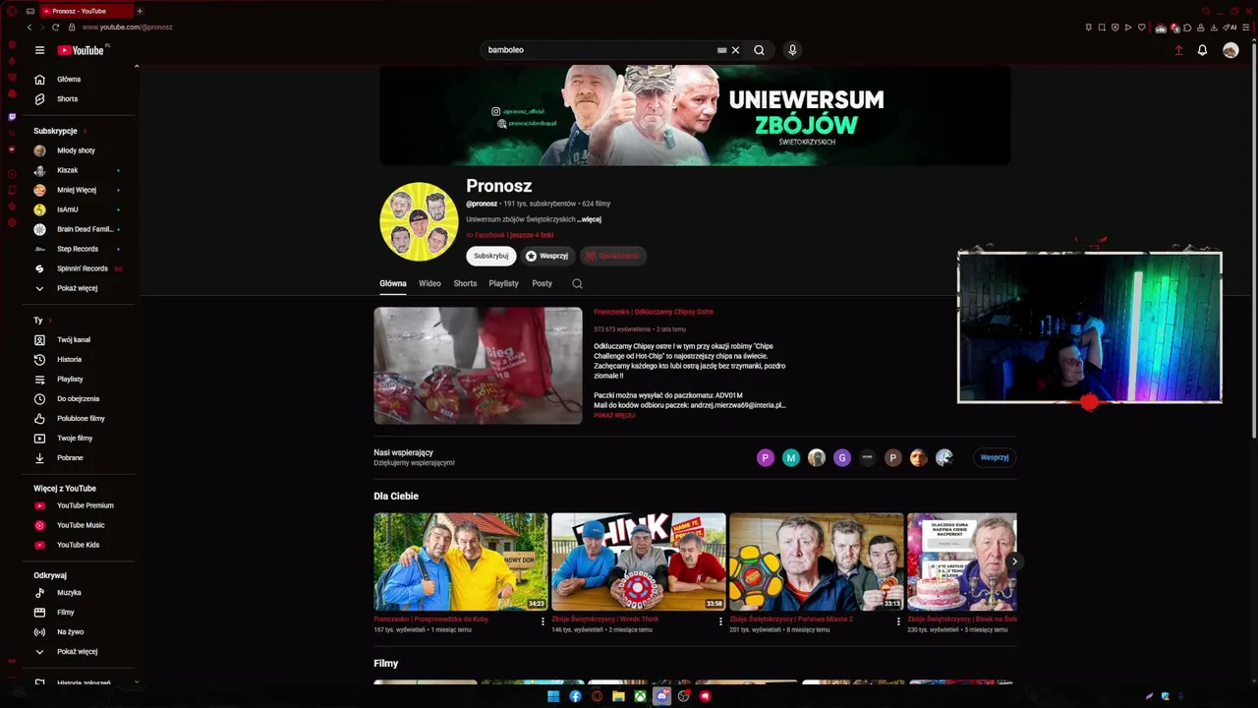Open Windows Start menu
Screen dimensions: 1258x708
pos(553,696)
